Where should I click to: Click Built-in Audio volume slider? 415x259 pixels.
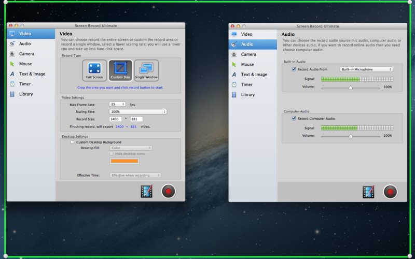point(351,87)
